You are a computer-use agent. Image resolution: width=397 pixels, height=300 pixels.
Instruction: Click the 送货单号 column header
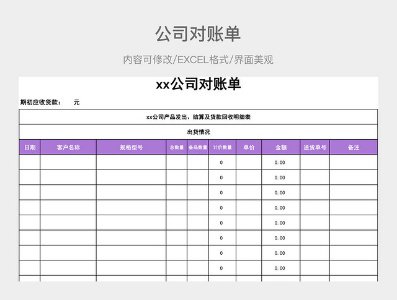[314, 147]
